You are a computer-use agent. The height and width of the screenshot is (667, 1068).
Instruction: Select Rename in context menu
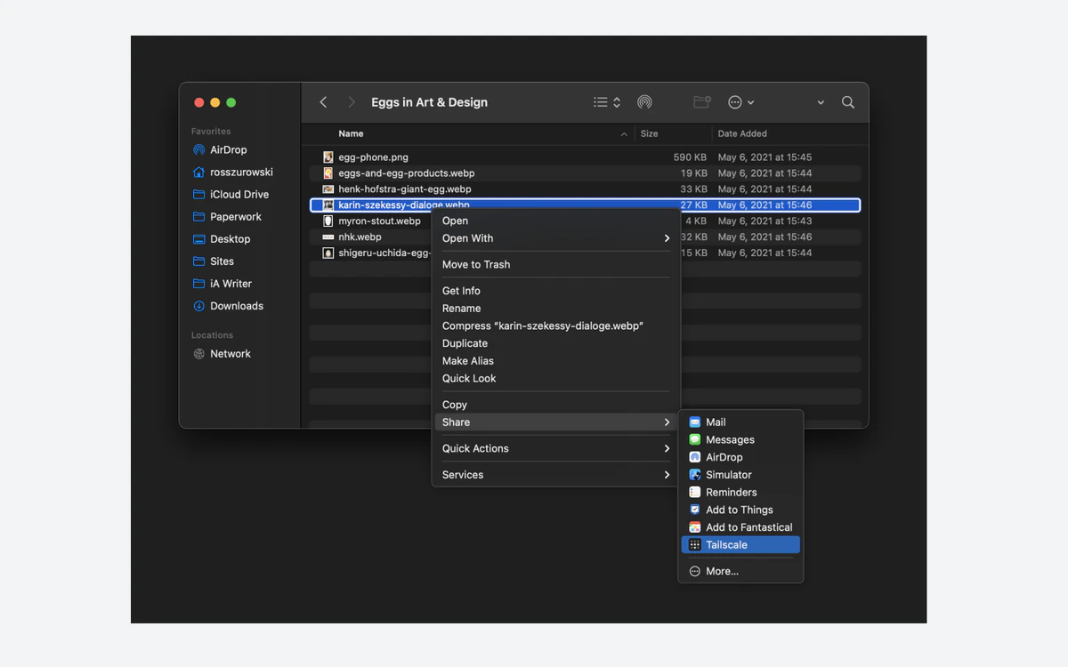(556, 309)
